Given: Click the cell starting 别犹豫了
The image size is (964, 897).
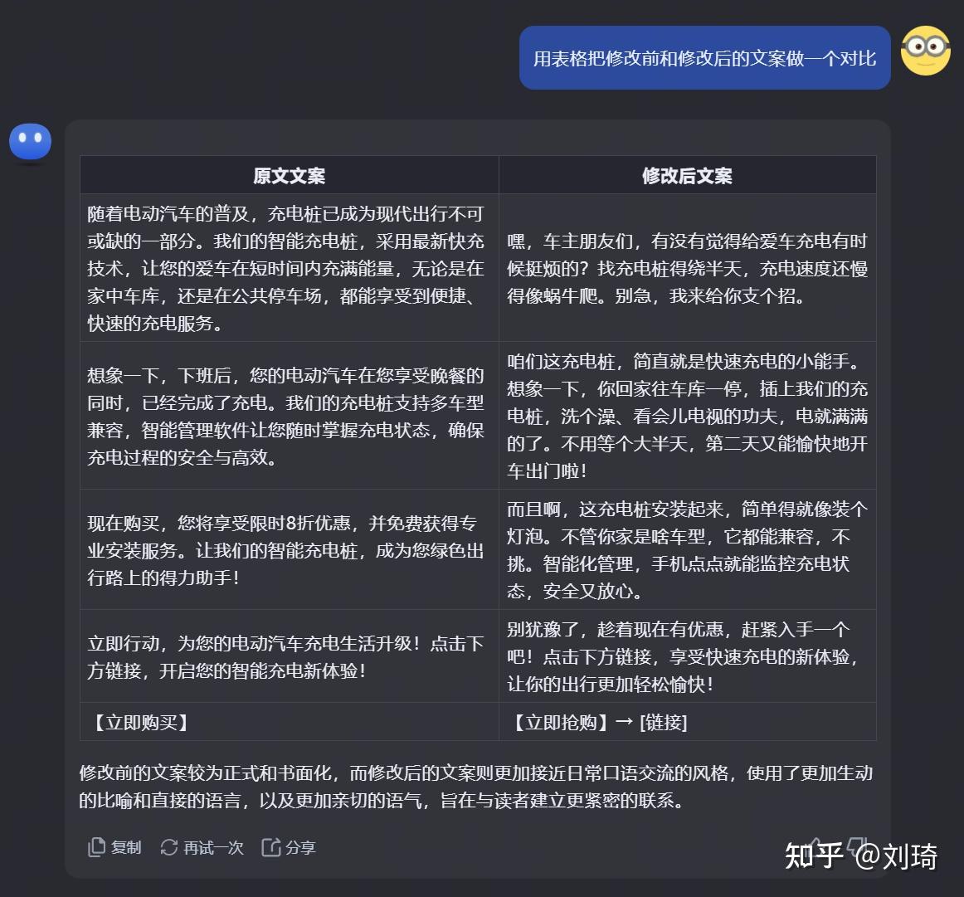Looking at the screenshot, I should [x=688, y=656].
